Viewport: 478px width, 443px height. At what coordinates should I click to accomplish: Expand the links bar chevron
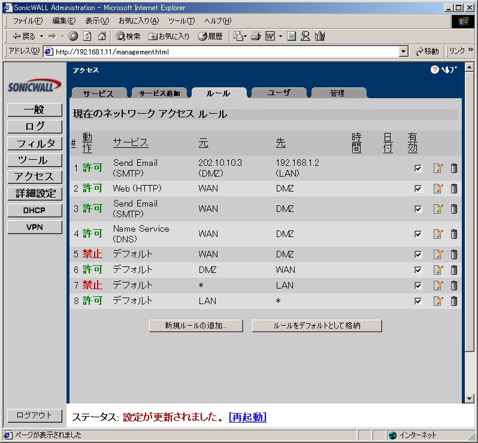(x=470, y=49)
